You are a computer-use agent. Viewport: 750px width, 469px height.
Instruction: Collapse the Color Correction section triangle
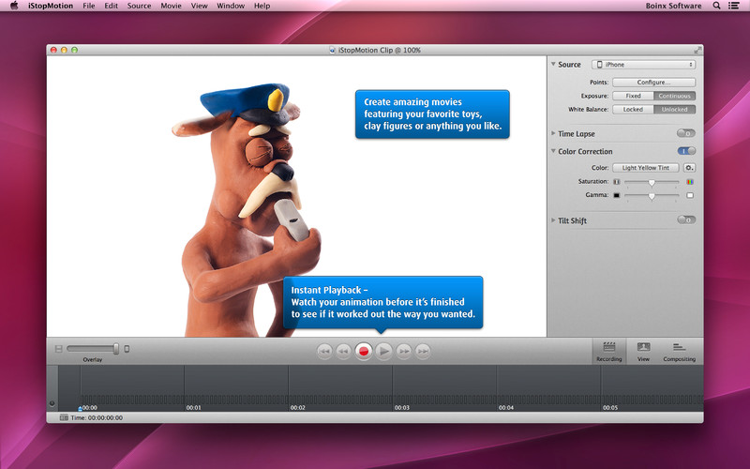coord(553,151)
